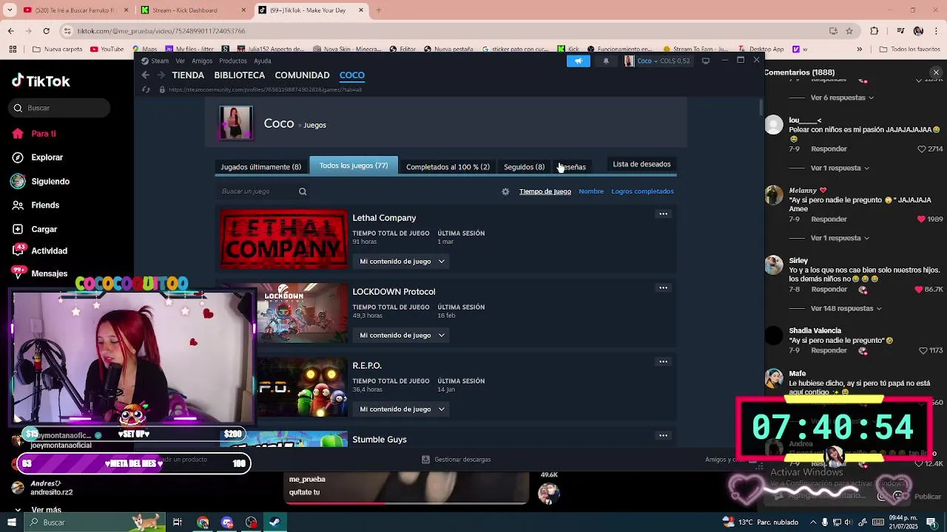Expand 'Ver 148 respuestas' replies

point(846,308)
